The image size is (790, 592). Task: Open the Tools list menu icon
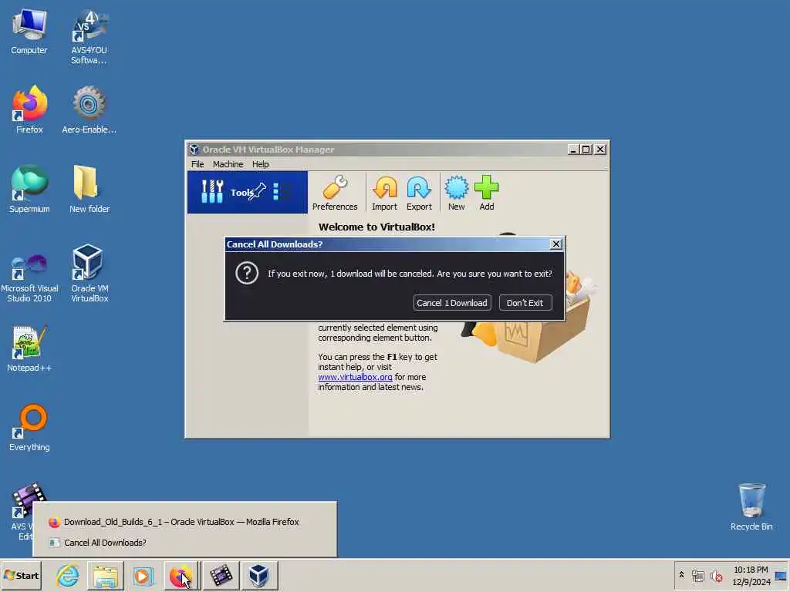(282, 192)
